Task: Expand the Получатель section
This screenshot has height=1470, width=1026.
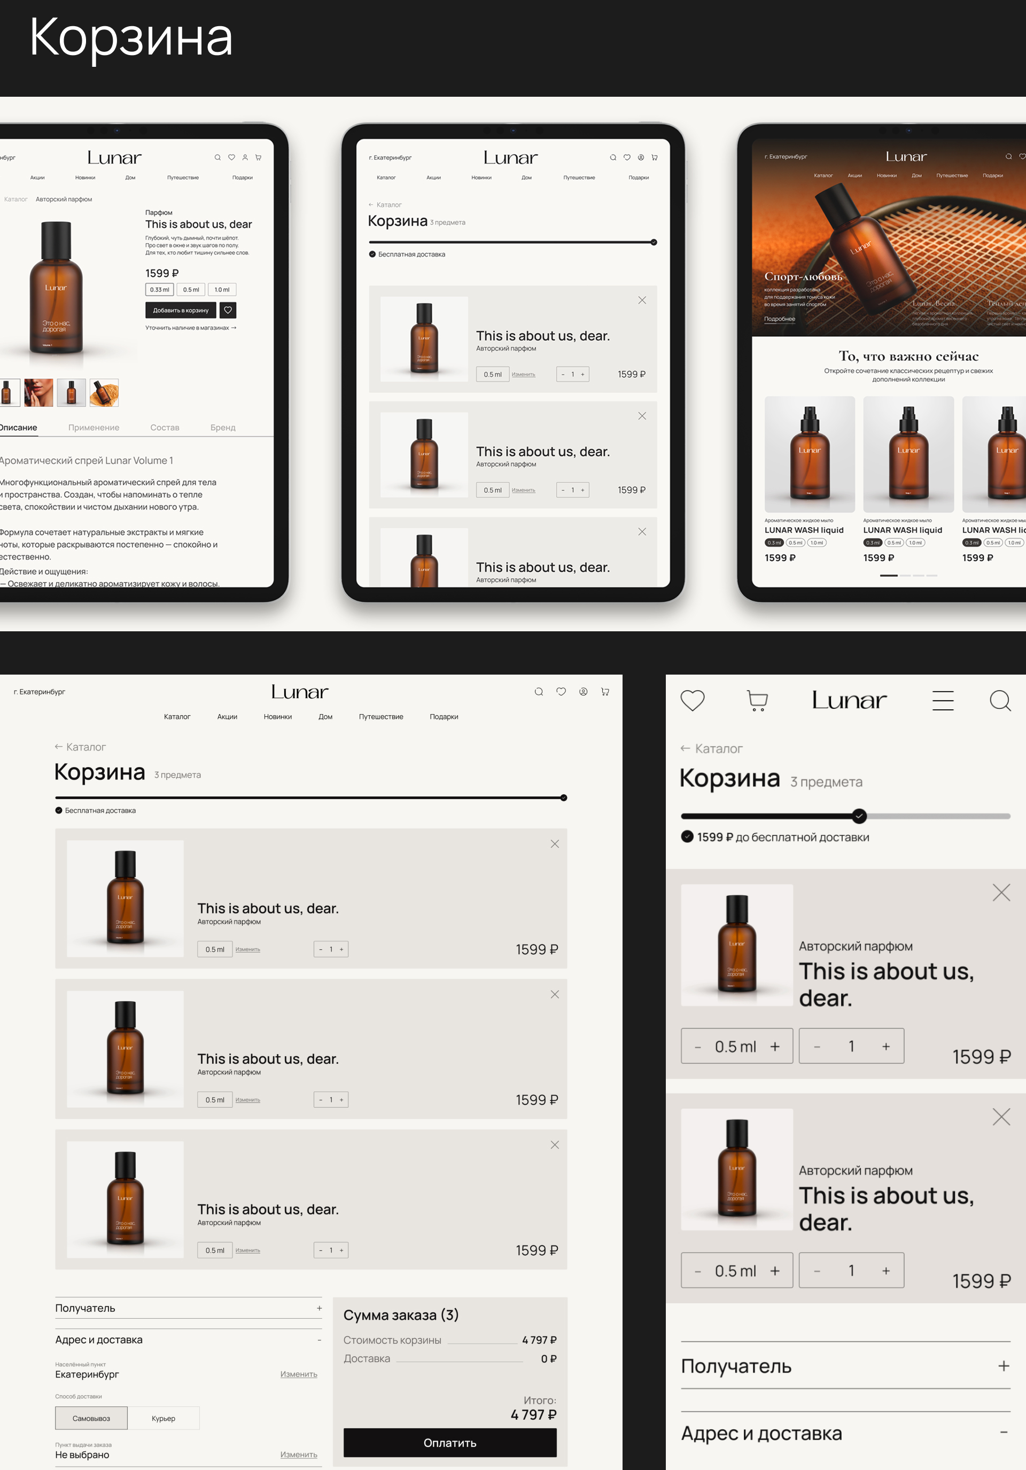Action: coord(318,1308)
